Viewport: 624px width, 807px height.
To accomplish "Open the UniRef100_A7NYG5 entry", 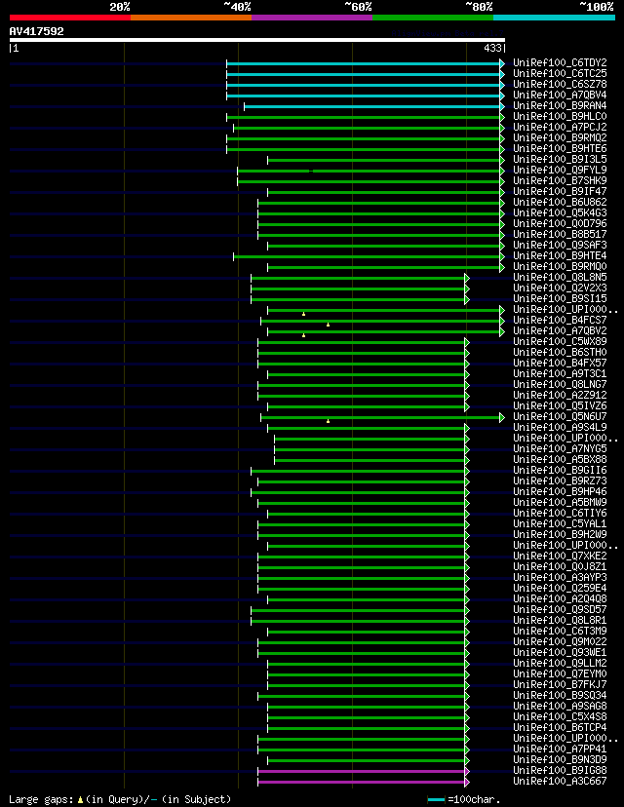I will [560, 448].
